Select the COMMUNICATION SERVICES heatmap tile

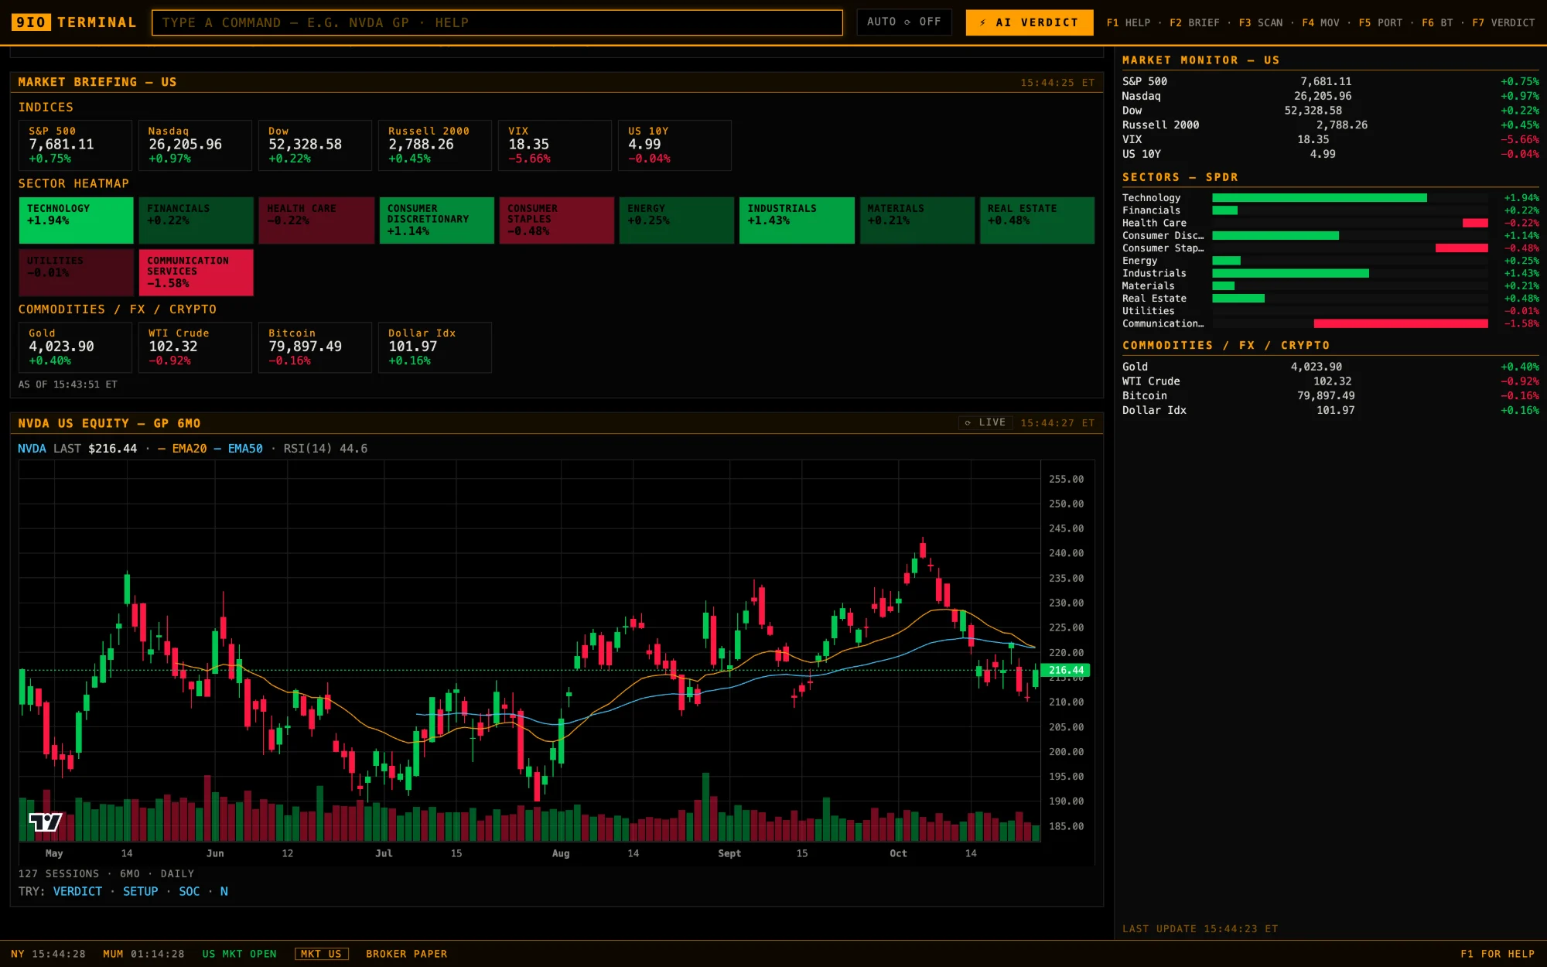pos(196,272)
